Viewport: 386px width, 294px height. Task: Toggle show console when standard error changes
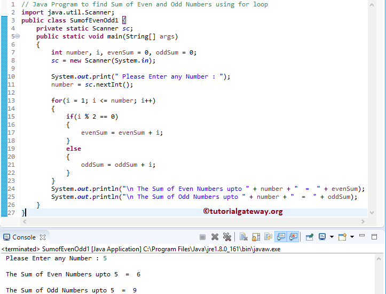click(293, 237)
